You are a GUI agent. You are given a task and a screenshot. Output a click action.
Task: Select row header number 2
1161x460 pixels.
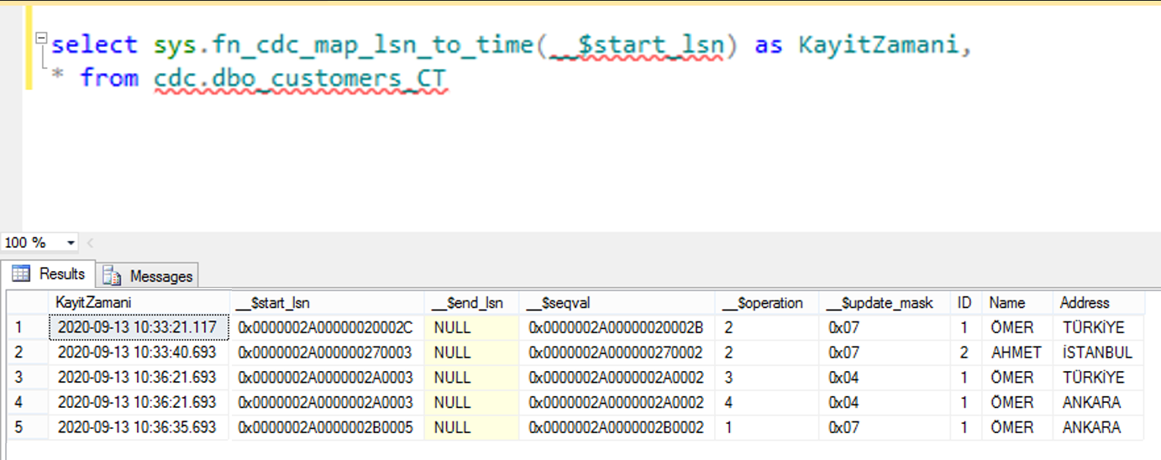tap(28, 353)
